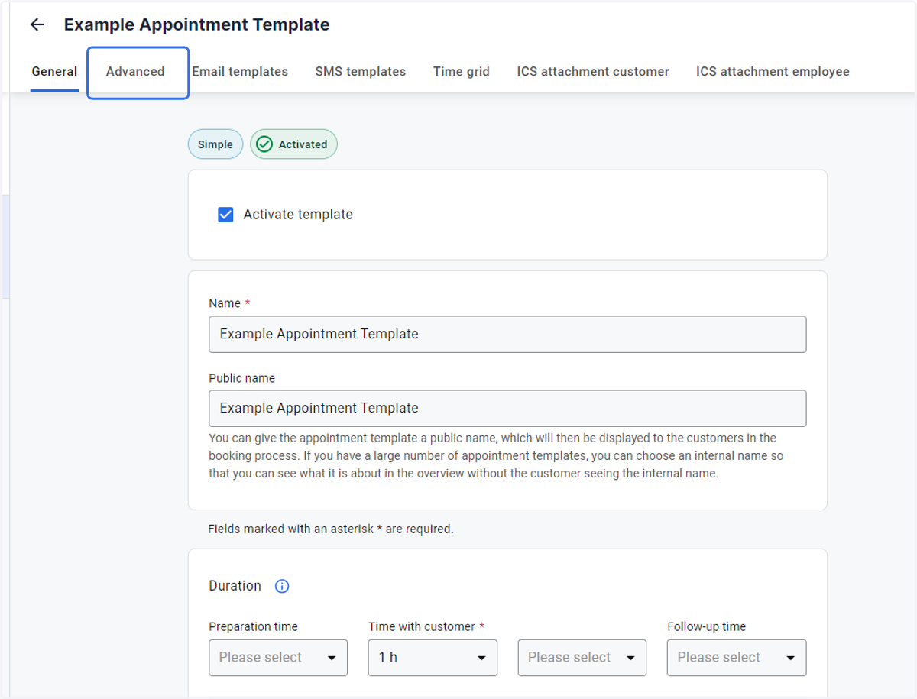The image size is (917, 699).
Task: Open the Follow-up time dropdown
Action: [737, 658]
